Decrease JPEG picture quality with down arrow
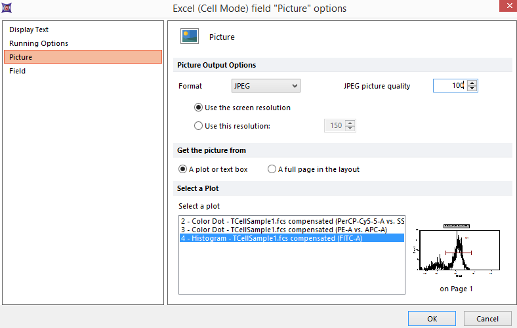Screen dimensions: 517x328 tap(472, 89)
